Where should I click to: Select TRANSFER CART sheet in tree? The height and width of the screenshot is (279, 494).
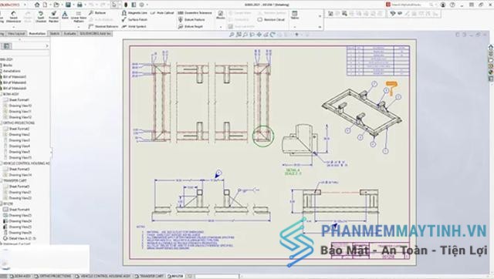(15, 180)
